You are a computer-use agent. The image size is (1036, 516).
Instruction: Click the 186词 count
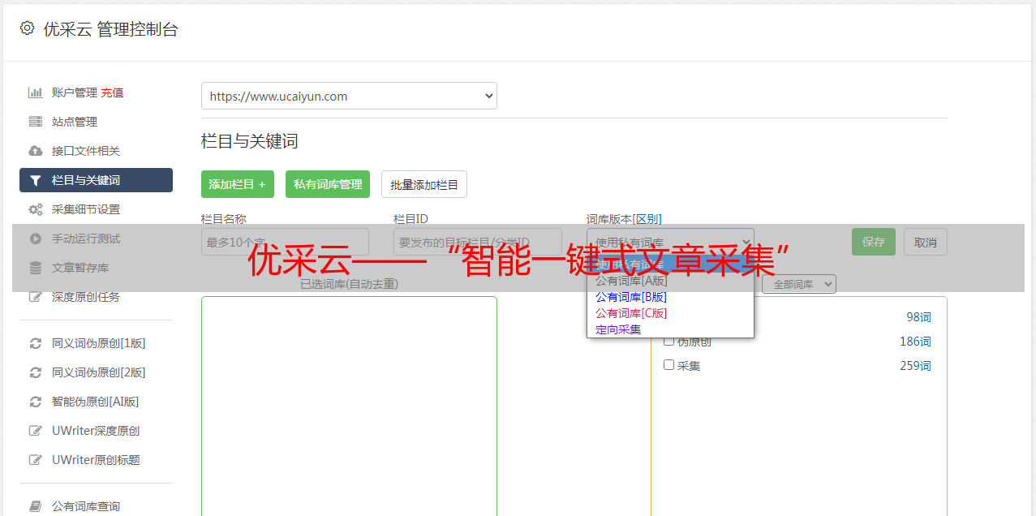[915, 342]
